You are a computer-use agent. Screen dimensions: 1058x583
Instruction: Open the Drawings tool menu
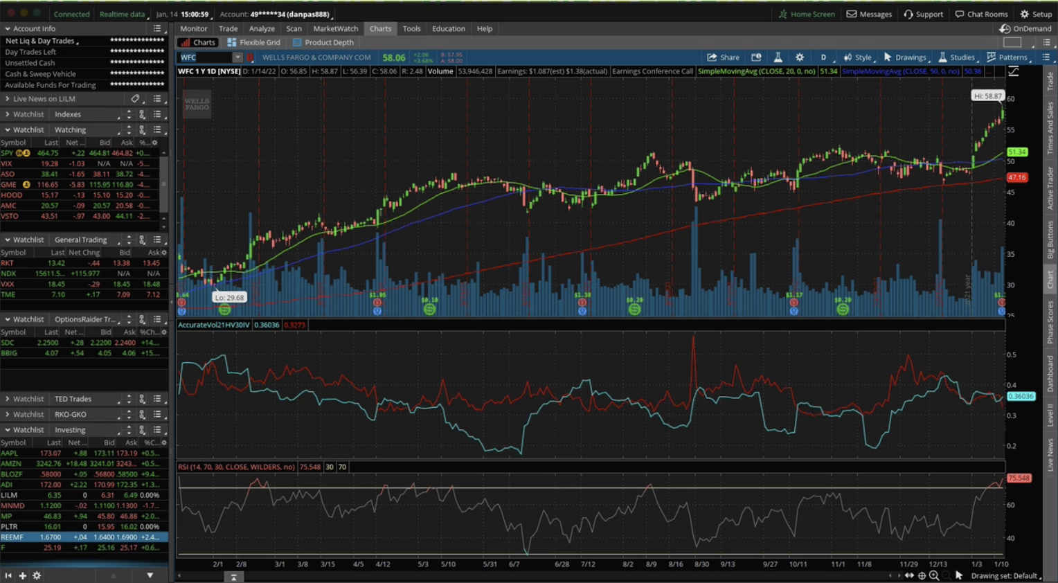[905, 57]
